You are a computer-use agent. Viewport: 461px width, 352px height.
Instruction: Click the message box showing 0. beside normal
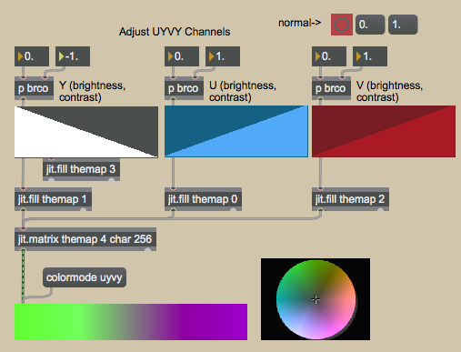(x=370, y=25)
